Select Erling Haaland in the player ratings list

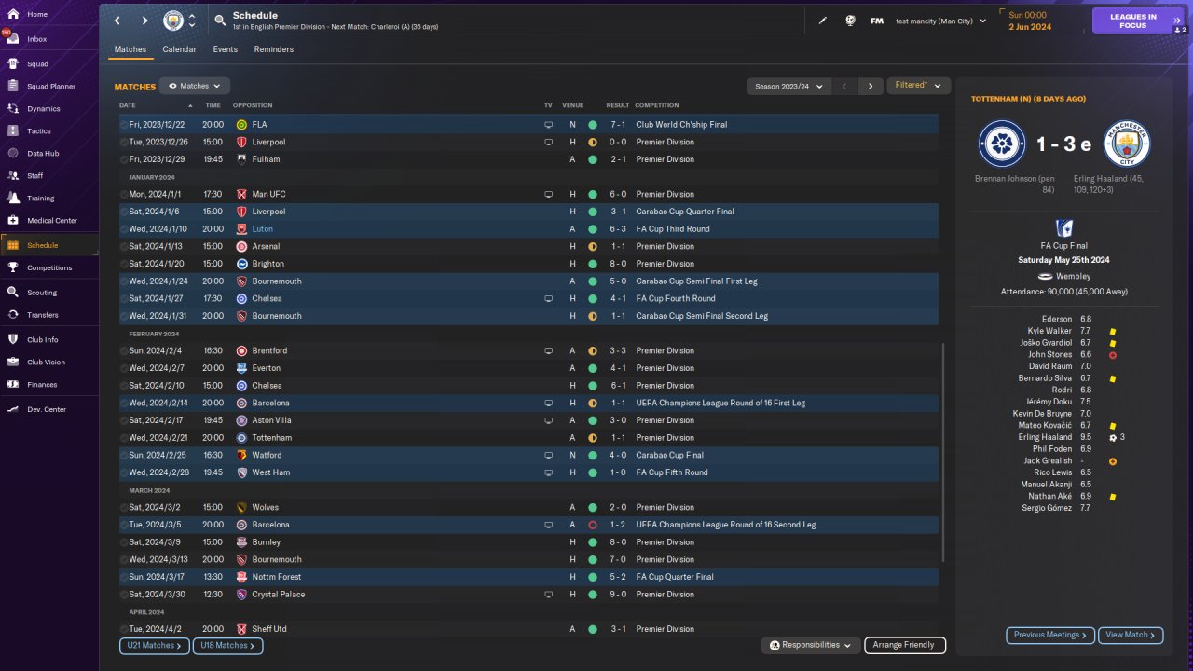coord(1044,437)
